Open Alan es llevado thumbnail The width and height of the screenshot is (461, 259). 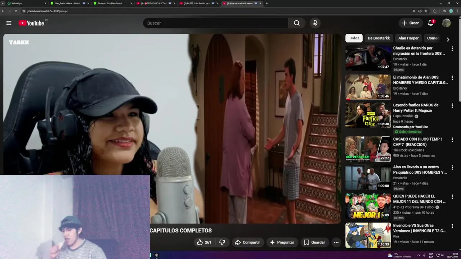coord(368,177)
